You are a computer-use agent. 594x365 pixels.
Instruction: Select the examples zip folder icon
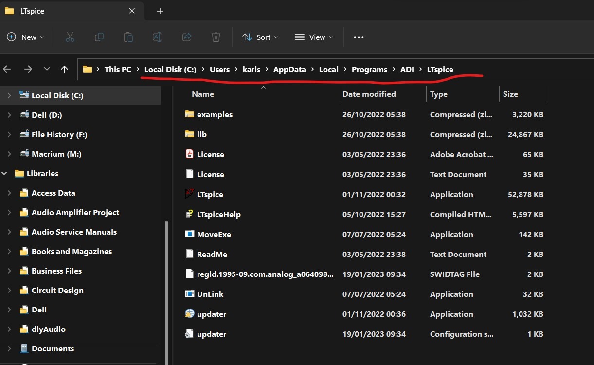(190, 114)
